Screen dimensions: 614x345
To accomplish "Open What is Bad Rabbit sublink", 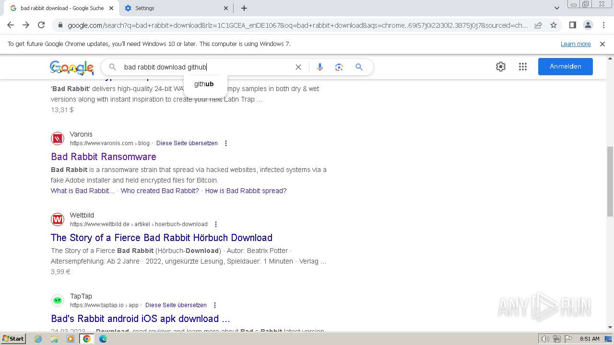I will [x=83, y=191].
